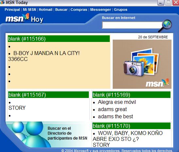Go to Hotmail from navigation bar
Image resolution: width=179 pixels, height=152 pixels.
(x=45, y=9)
